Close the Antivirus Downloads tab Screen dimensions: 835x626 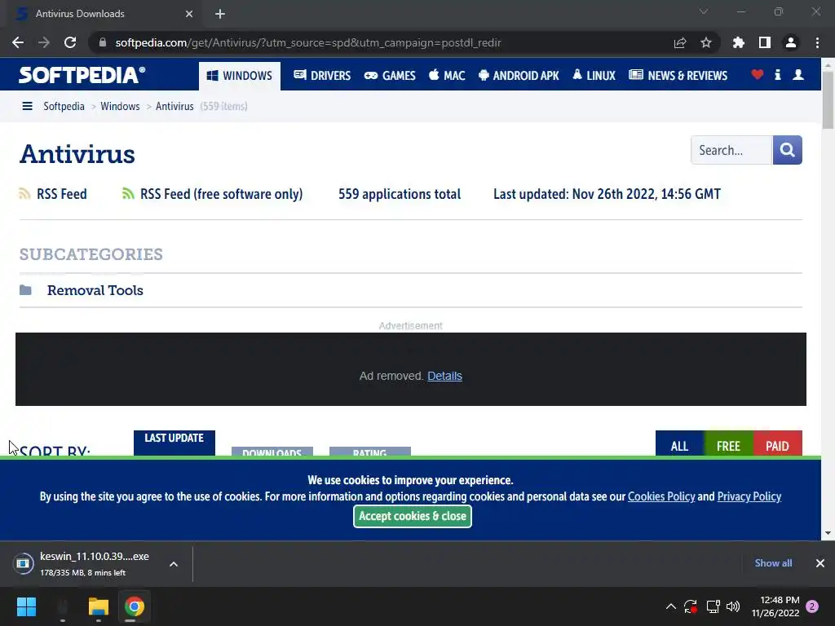[189, 14]
